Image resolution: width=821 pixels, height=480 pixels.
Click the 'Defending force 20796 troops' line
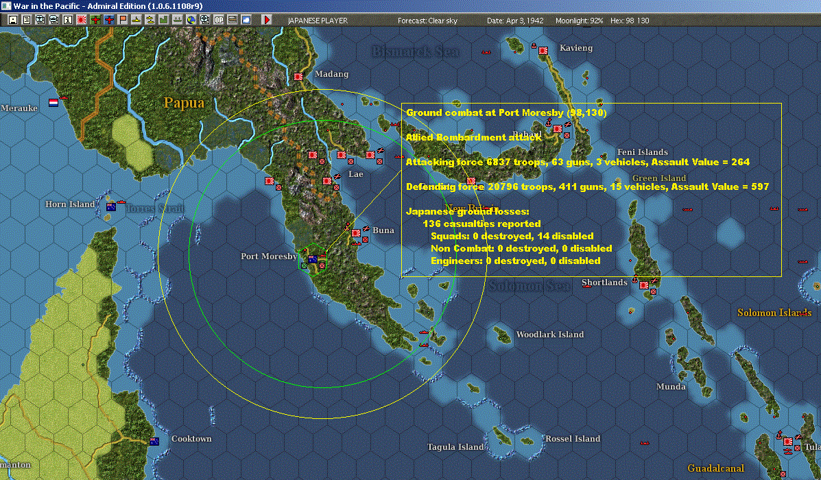588,187
